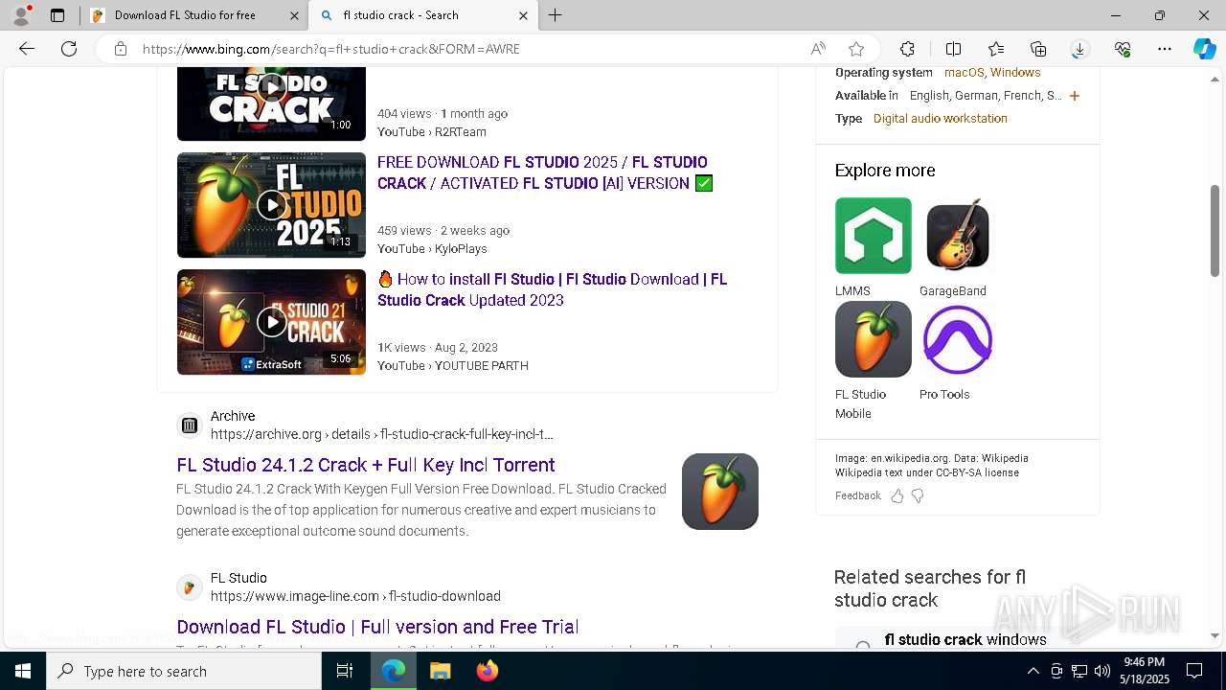The height and width of the screenshot is (690, 1226).
Task: Show hidden tray icons chevron
Action: pos(1033,671)
